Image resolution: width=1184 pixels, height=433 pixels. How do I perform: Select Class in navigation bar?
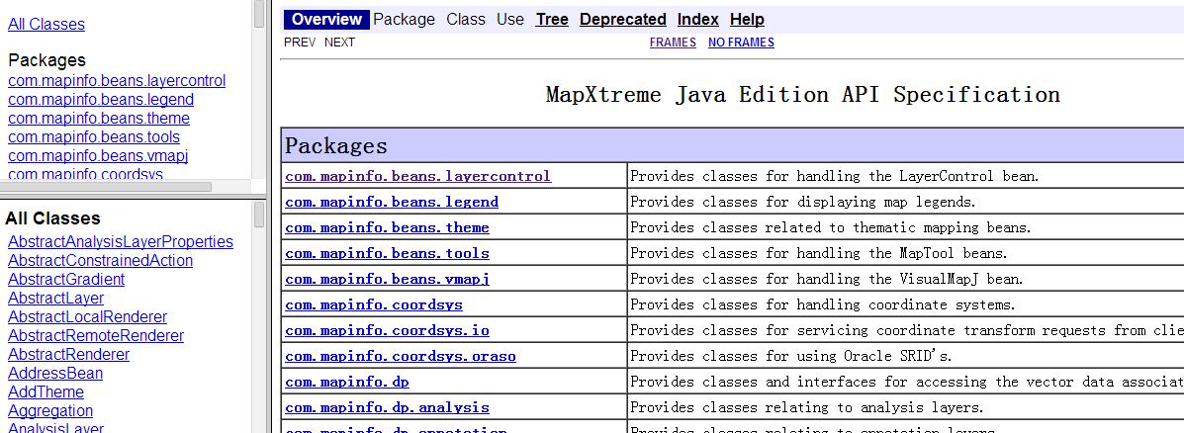(x=466, y=20)
